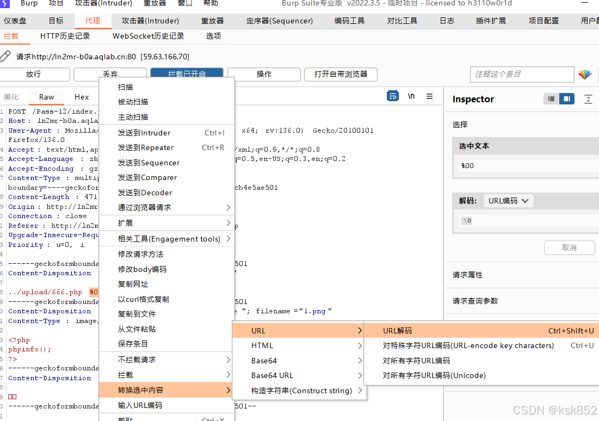Click the pencil edit target icon
The width and height of the screenshot is (599, 421).
point(5,56)
